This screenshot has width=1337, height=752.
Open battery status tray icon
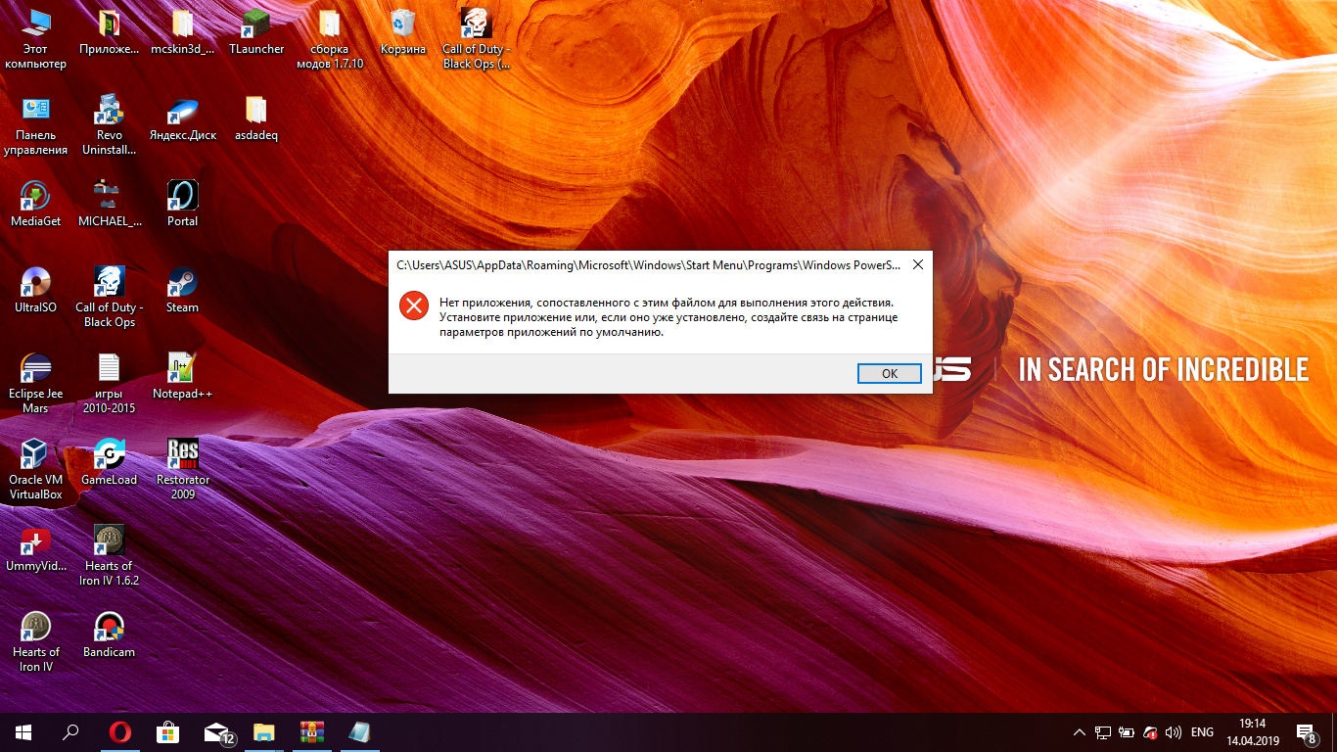tap(1127, 732)
